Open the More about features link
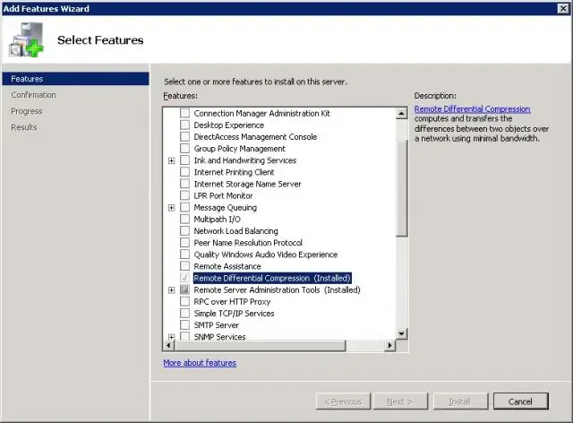This screenshot has width=573, height=423. tap(200, 363)
